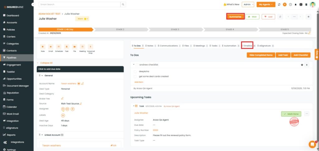Screen dimensions: 319x151
Task: Click into the Smart Search field
Action: click(80, 4)
